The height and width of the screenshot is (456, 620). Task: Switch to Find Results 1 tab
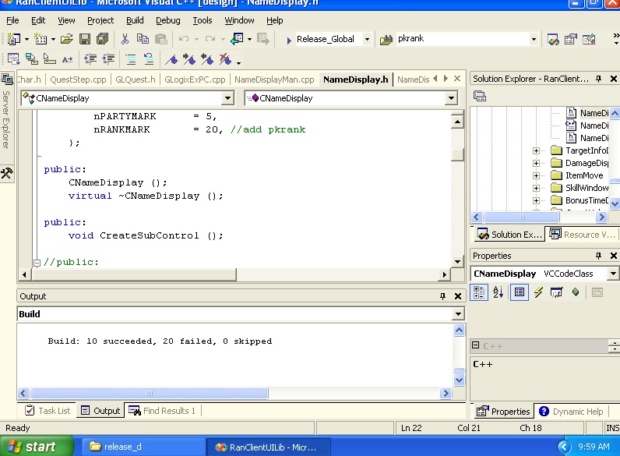pos(162,411)
